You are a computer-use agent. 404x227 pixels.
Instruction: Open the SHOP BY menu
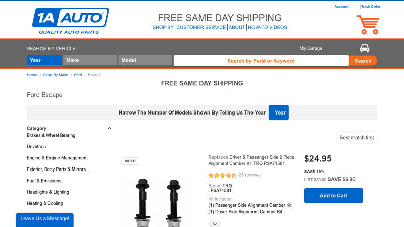click(x=163, y=28)
